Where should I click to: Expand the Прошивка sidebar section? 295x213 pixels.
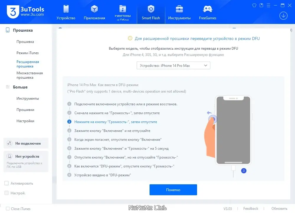tap(23, 30)
